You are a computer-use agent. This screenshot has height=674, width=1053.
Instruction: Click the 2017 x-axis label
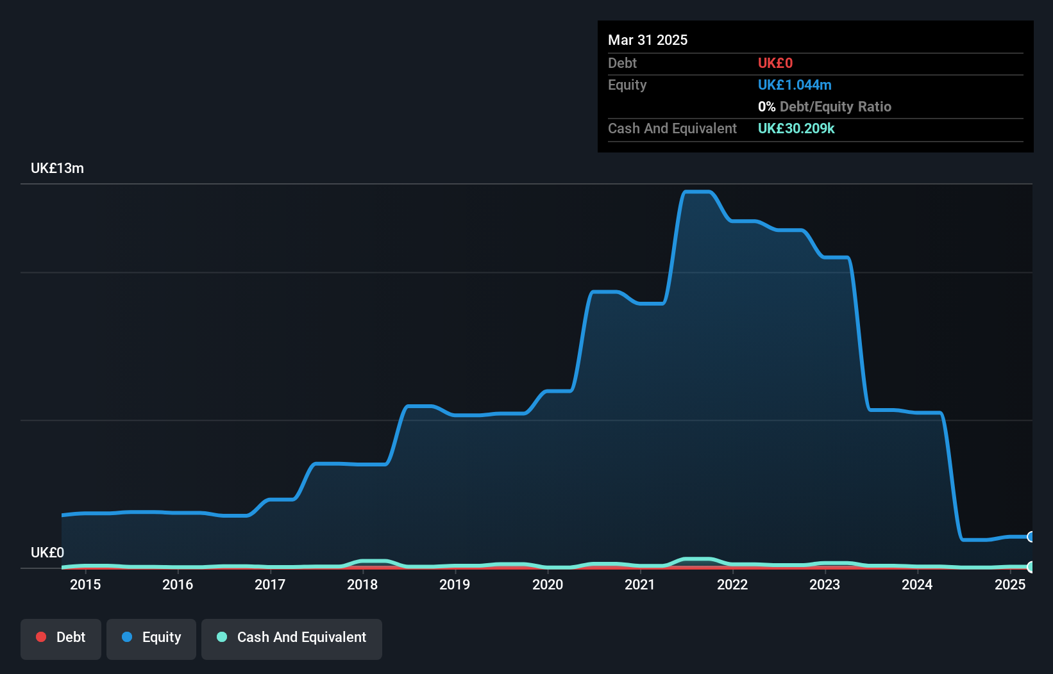(270, 584)
